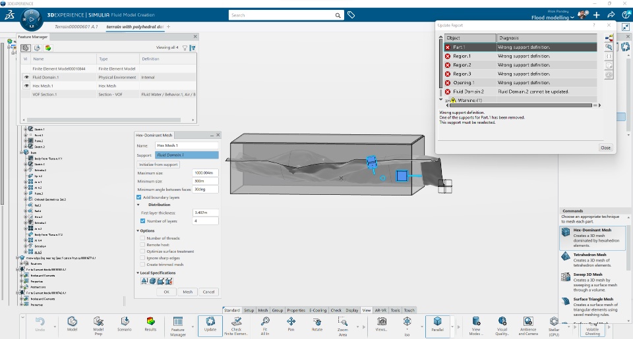Screen dimensions: 633x339
Task: Open Visual Quality settings
Action: coord(502,326)
